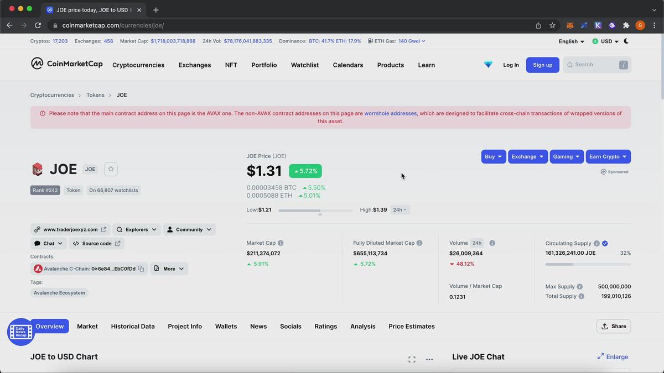Select the Price Estimates tab
This screenshot has height=373, width=664.
(412, 327)
